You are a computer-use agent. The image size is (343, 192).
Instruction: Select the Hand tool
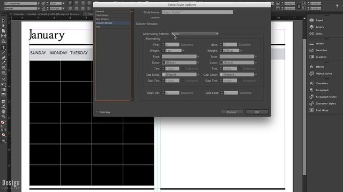click(x=3, y=111)
